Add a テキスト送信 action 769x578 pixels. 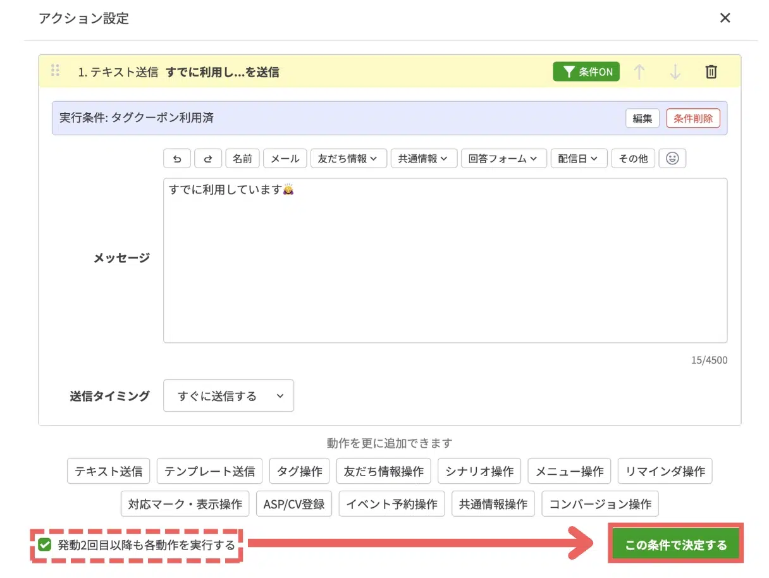point(109,471)
